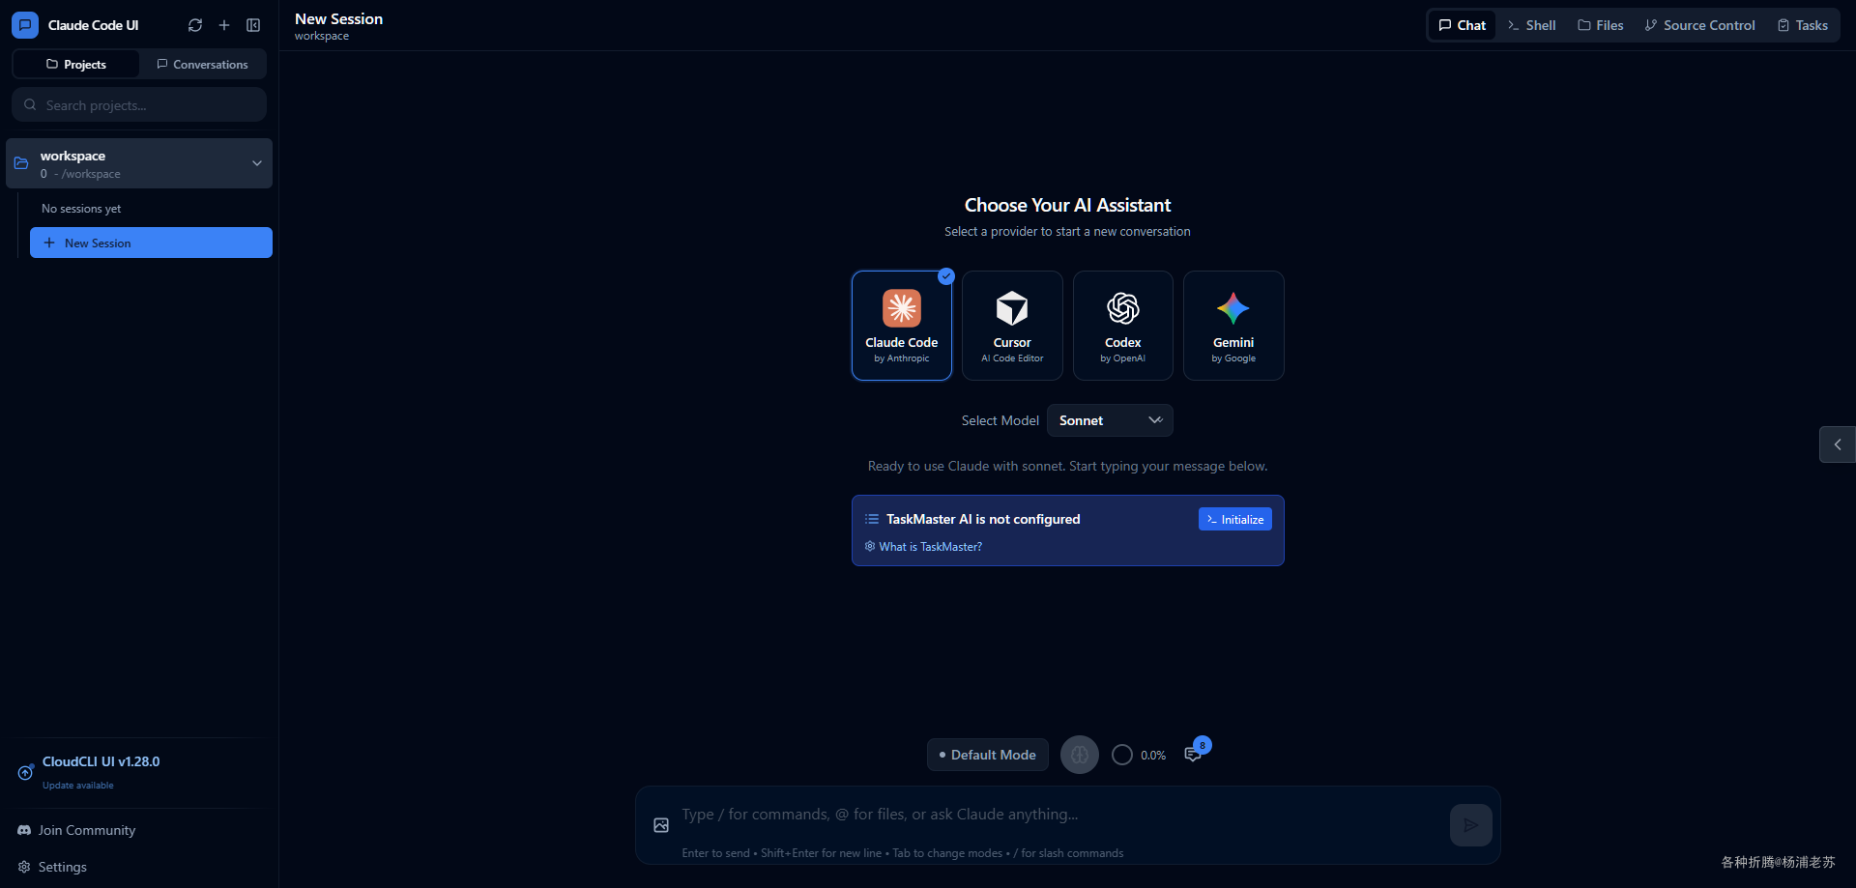Collapse the sidebar panel icon
1856x888 pixels.
click(253, 25)
